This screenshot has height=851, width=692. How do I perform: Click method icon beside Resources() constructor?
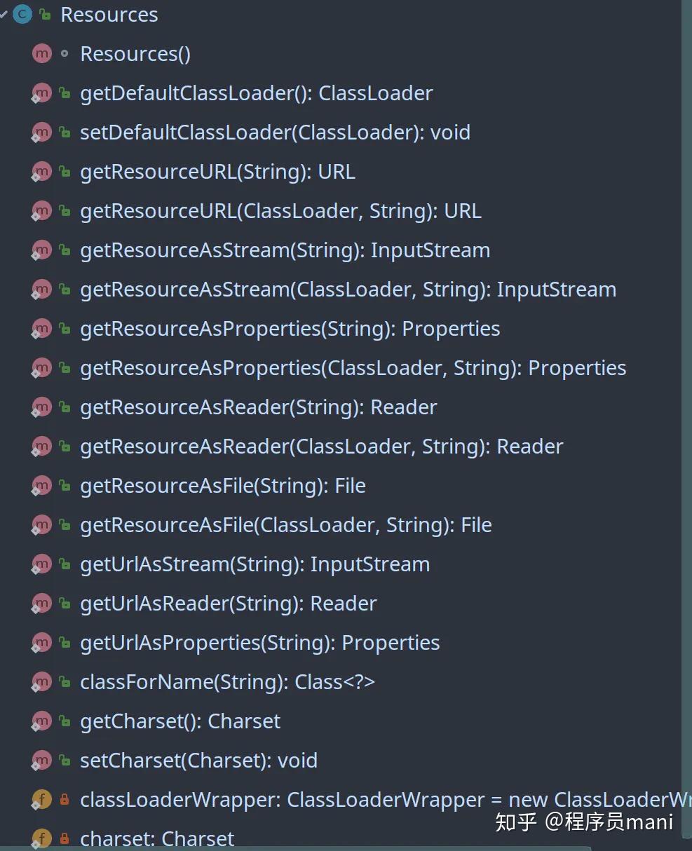coord(42,53)
